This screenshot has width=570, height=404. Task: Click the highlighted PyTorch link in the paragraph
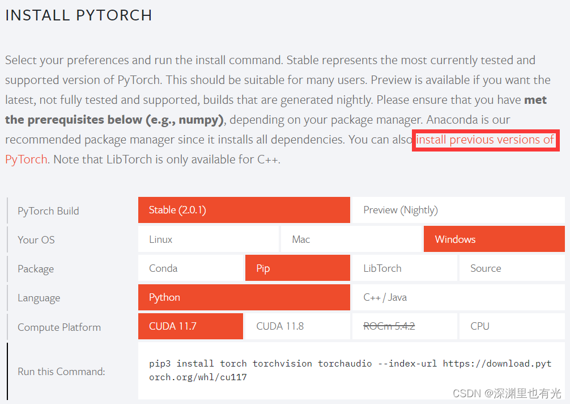(26, 159)
